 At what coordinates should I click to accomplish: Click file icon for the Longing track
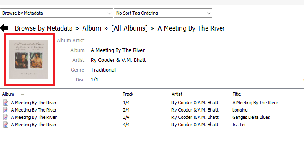(6, 110)
